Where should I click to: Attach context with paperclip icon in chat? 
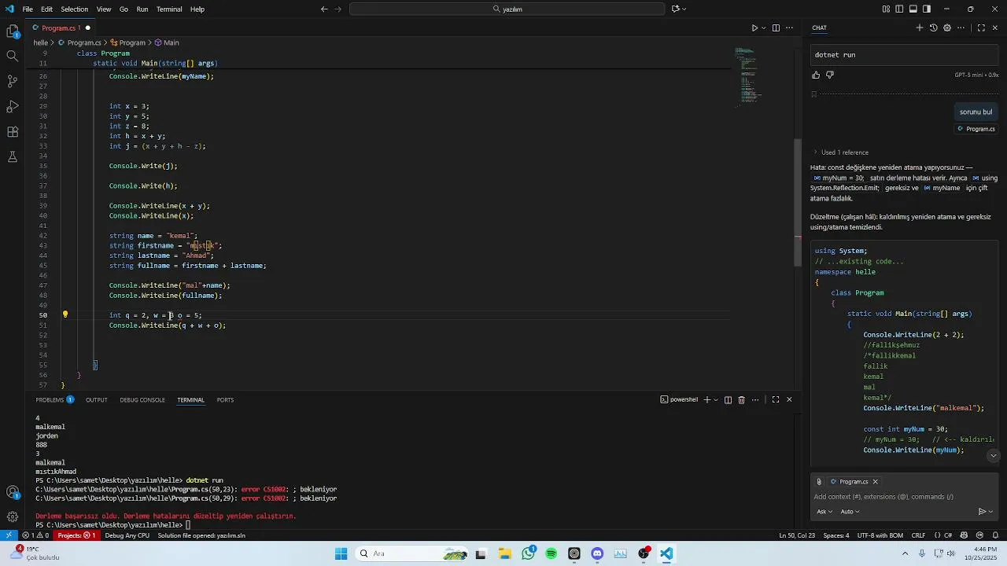point(819,482)
